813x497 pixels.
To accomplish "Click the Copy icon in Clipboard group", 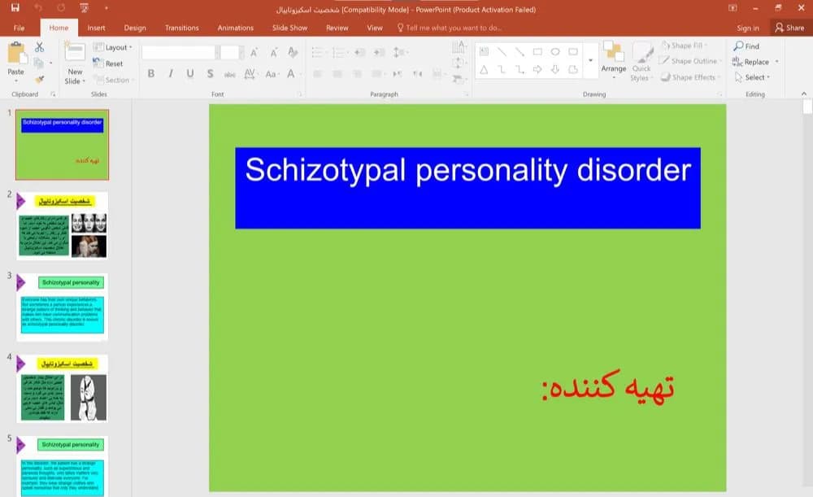I will tap(39, 63).
